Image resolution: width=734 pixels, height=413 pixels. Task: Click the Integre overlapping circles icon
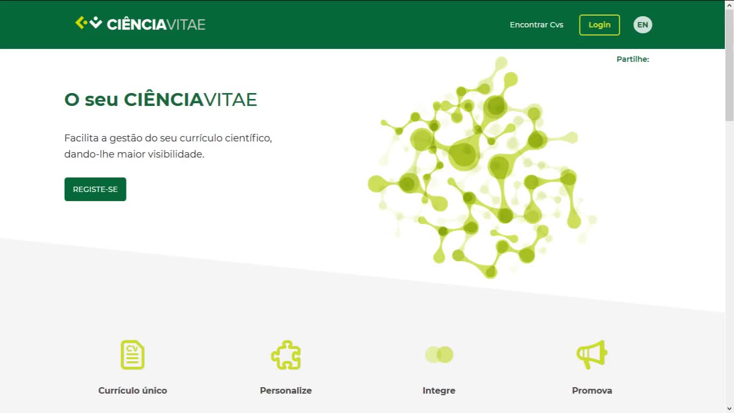tap(439, 355)
